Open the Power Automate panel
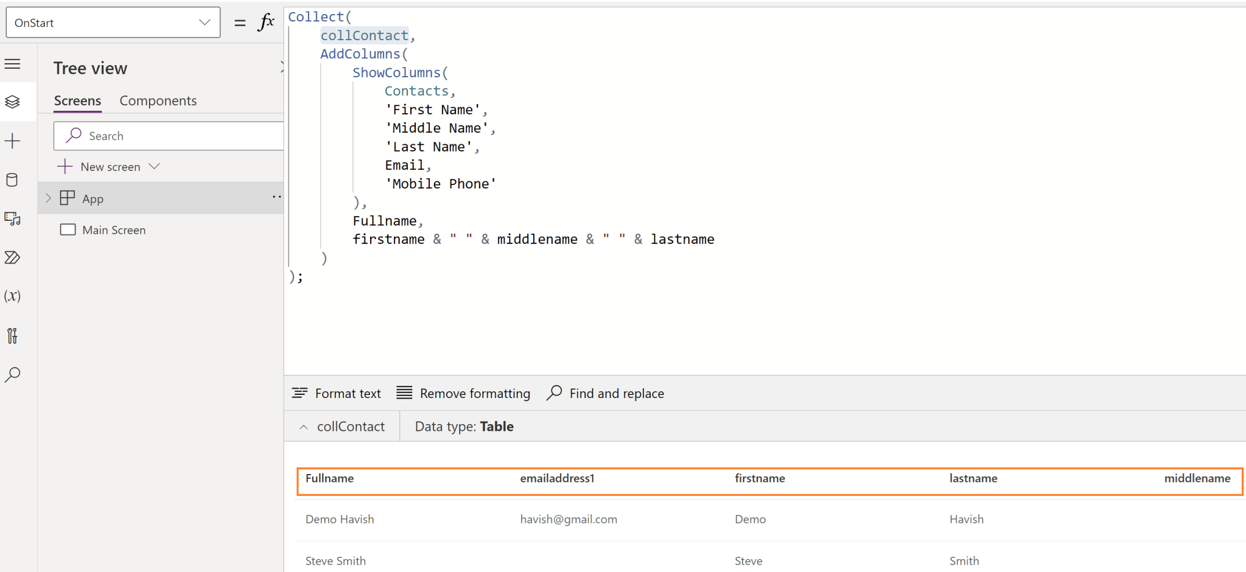 [13, 257]
